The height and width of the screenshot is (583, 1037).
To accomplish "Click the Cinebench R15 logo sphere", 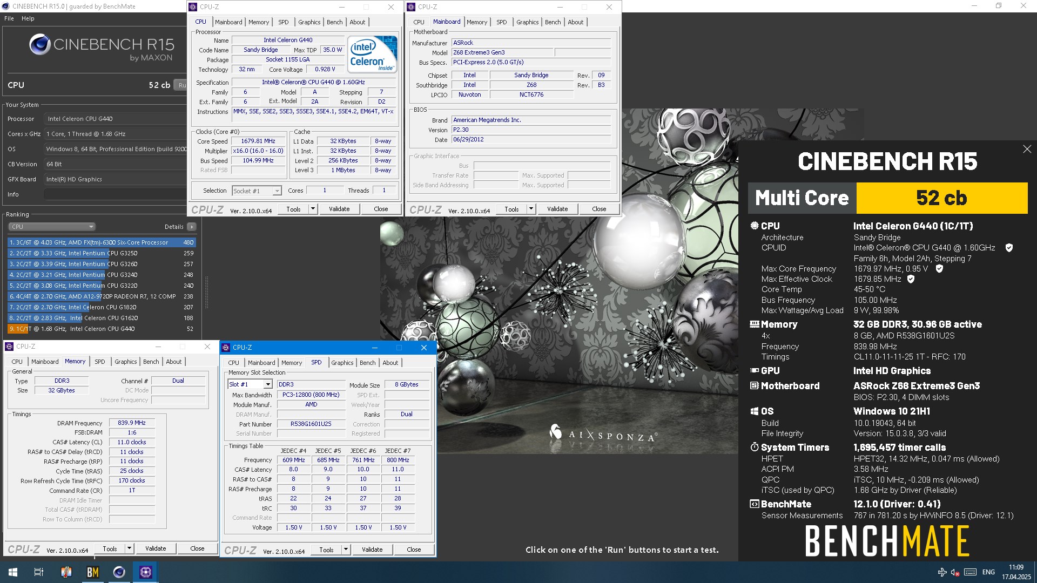I will coord(40,45).
